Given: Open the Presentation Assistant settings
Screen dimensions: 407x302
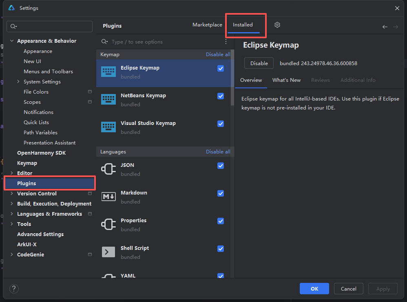Looking at the screenshot, I should pos(50,143).
